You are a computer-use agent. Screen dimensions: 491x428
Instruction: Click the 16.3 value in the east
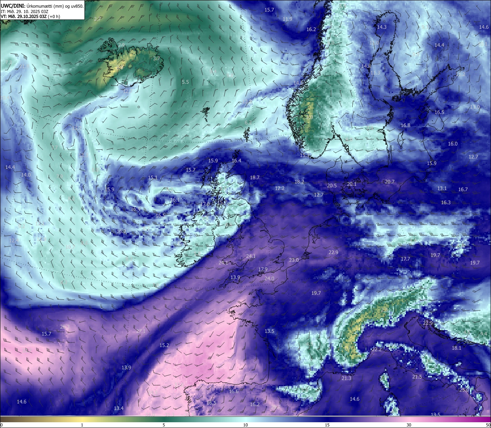[446, 202]
